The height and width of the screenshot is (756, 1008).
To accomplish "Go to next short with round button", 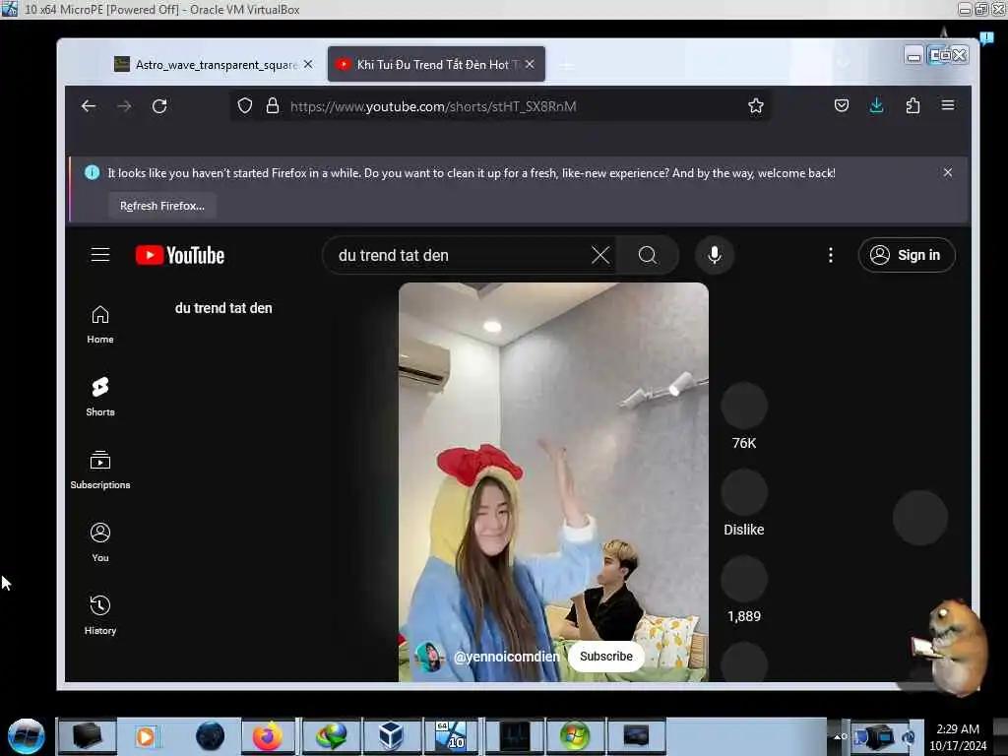I will 920,518.
